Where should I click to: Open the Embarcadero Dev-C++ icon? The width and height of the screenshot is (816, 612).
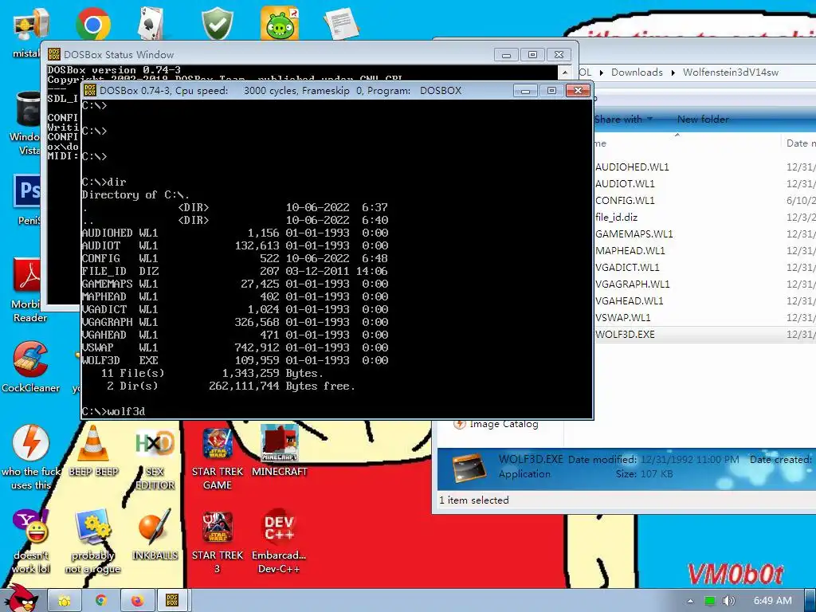pos(279,541)
